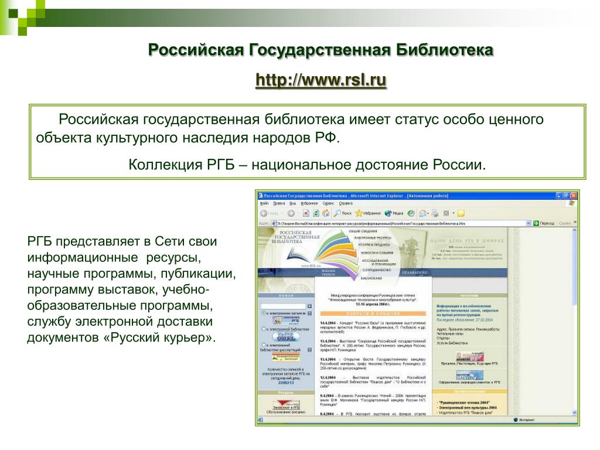Screen dimensions: 600x450
Task: Click the РГБ electronic catalog banner
Action: click(286, 321)
